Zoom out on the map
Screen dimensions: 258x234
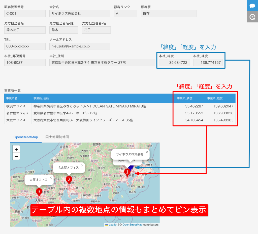[x=16, y=157]
